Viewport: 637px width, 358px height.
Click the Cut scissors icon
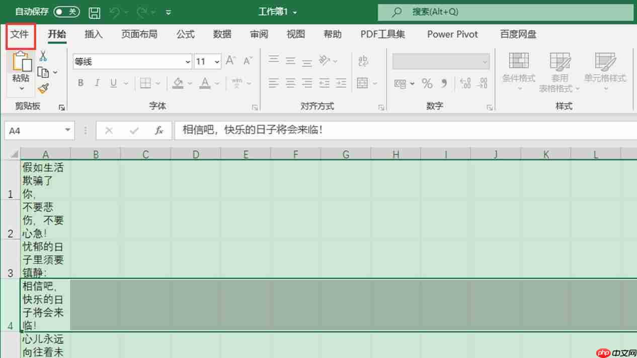(43, 56)
